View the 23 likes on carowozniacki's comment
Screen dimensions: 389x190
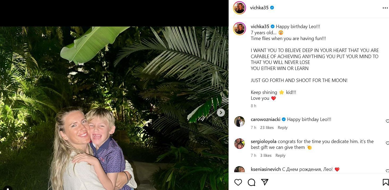click(x=267, y=128)
